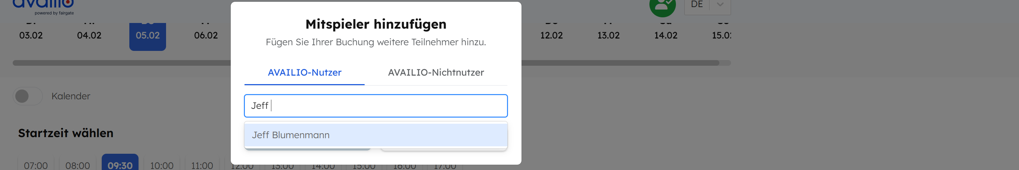Choose the 14.02 date
1019x170 pixels.
[x=665, y=35]
